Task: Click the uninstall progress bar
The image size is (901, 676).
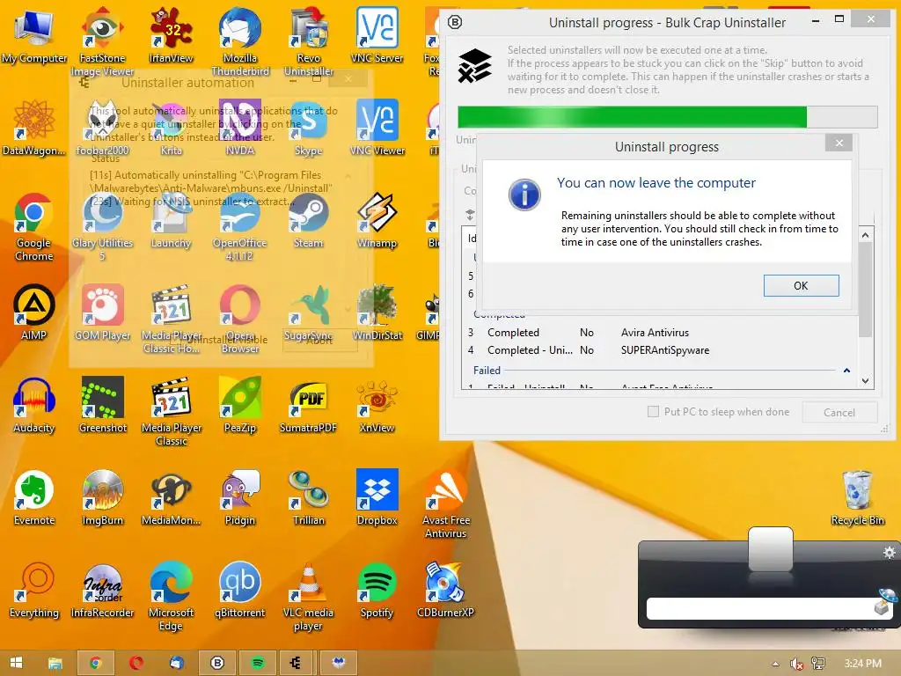Action: coord(667,117)
